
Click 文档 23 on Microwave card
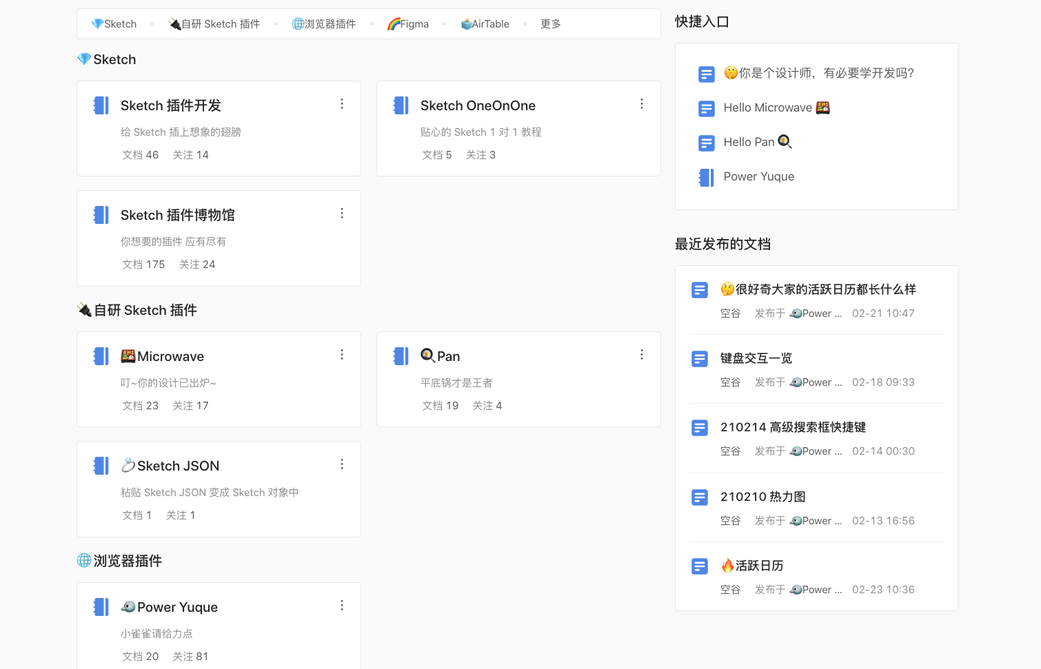coord(141,406)
